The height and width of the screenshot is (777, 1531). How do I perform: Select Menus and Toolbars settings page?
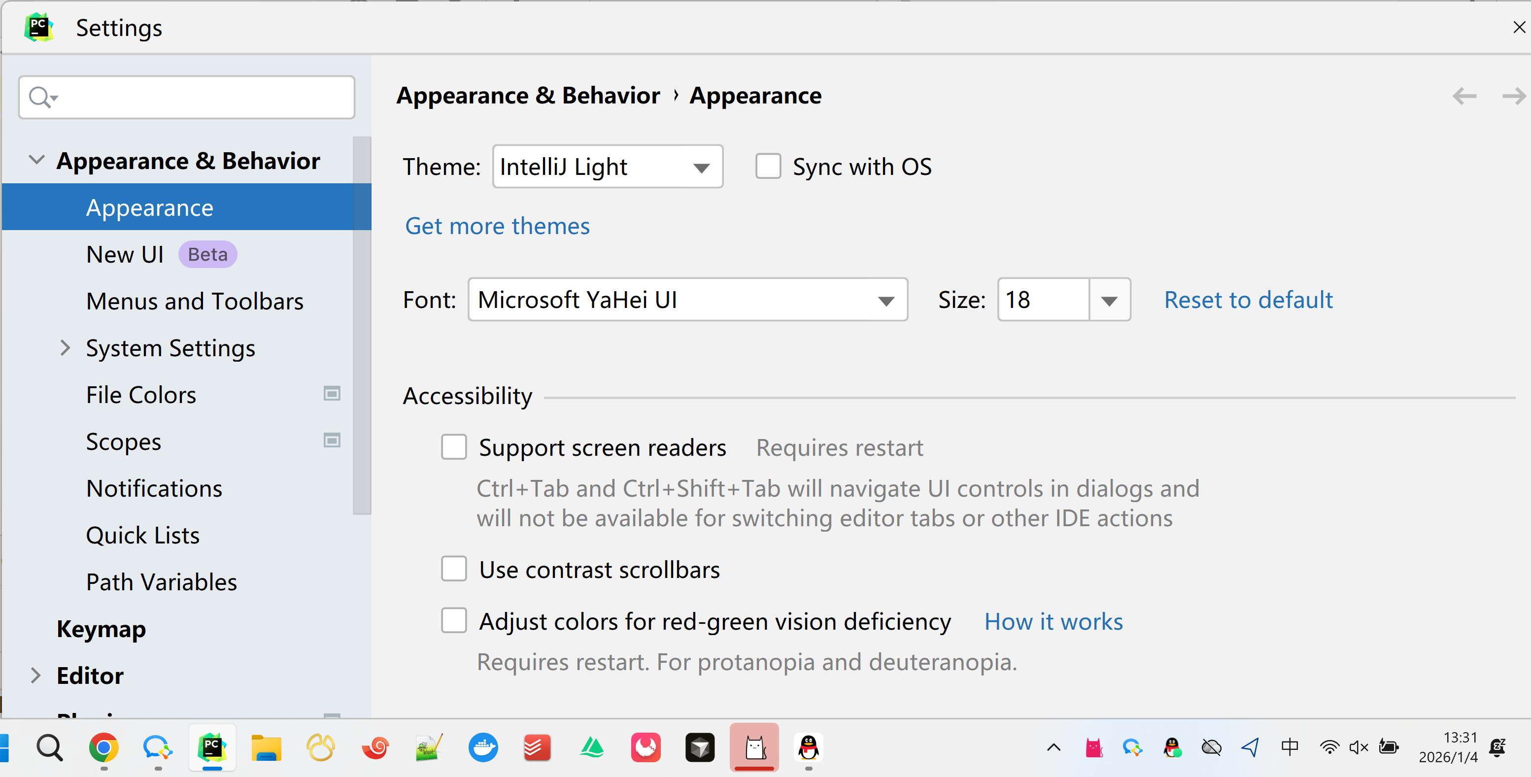click(194, 302)
